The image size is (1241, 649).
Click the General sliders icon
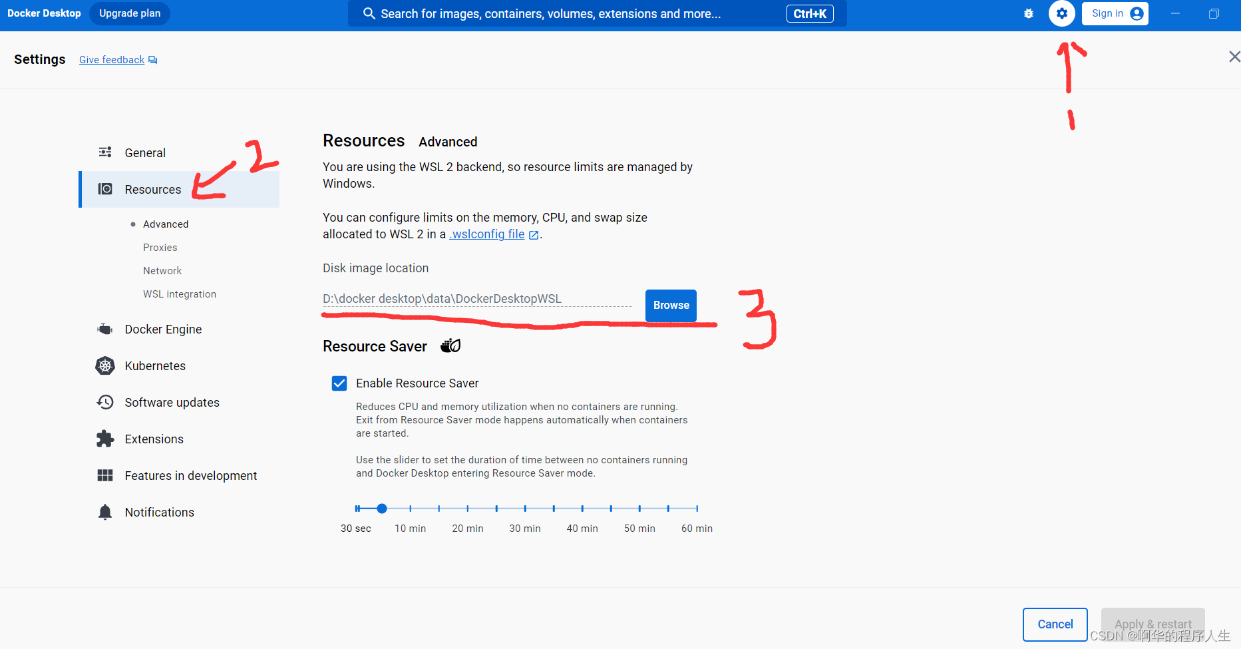pyautogui.click(x=105, y=152)
